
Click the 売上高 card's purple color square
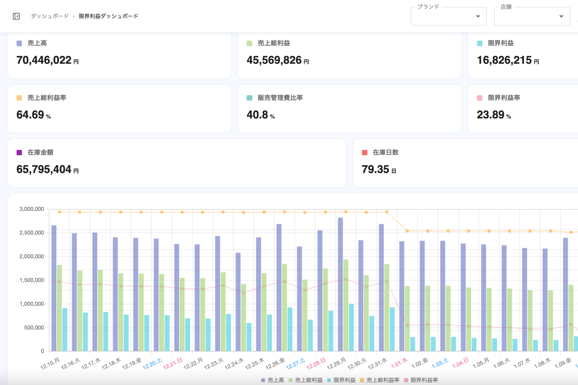pyautogui.click(x=19, y=43)
